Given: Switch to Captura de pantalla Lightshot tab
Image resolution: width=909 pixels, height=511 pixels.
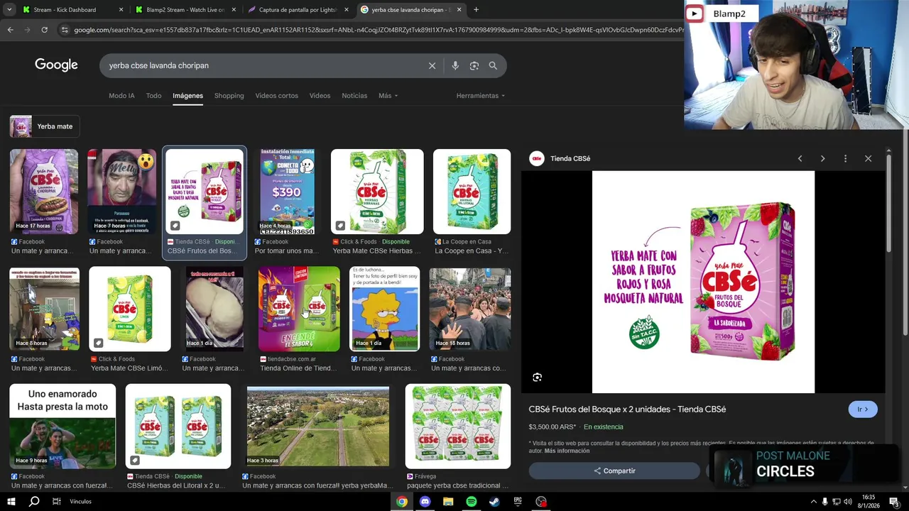Looking at the screenshot, I should click(x=297, y=10).
